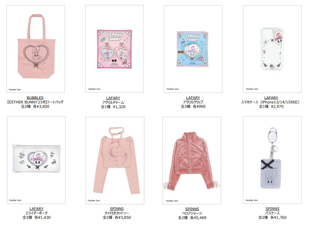Click the SPINNS link above タイ付きカットソー

[x=117, y=209]
